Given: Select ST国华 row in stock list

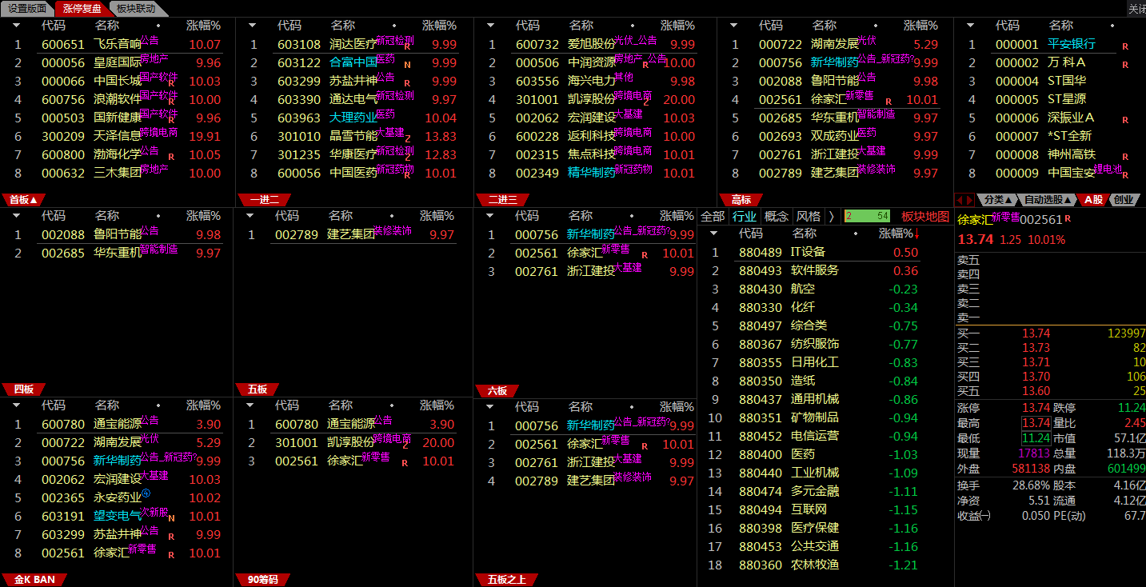Looking at the screenshot, I should click(1052, 81).
